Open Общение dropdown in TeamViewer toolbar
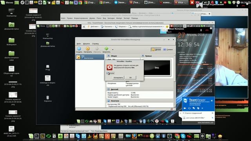 click(121, 27)
